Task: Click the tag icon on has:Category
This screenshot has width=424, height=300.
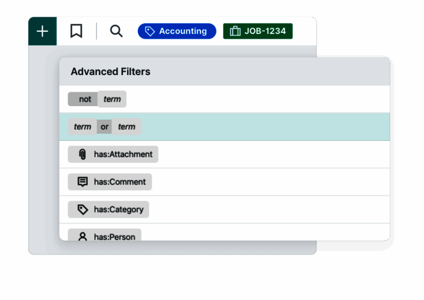Action: (x=82, y=209)
